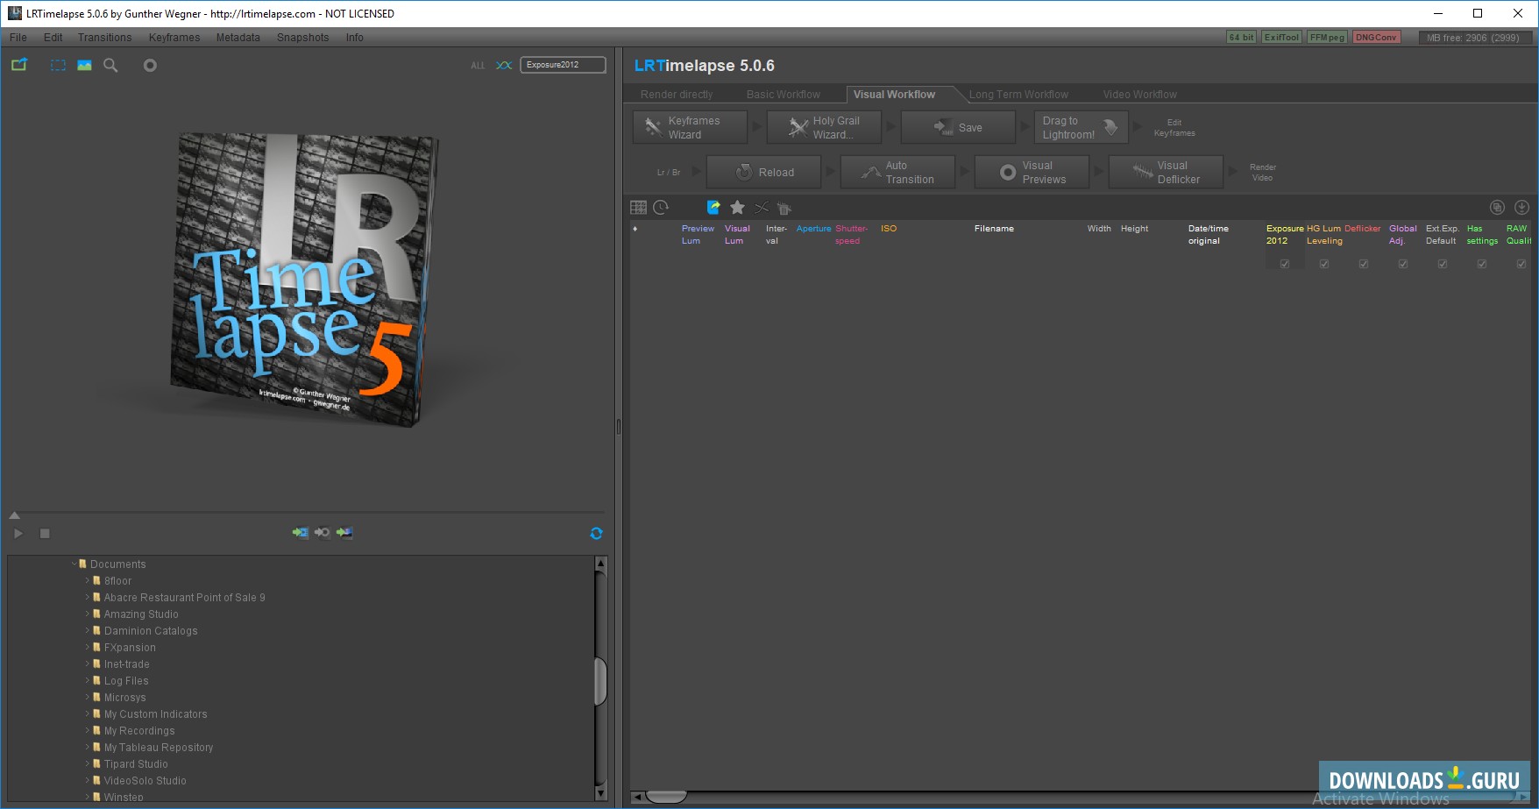Screen dimensions: 1539x809
Task: Toggle the Has settings column checkbox
Action: click(1482, 264)
